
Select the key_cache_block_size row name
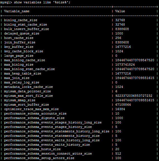[24, 51]
